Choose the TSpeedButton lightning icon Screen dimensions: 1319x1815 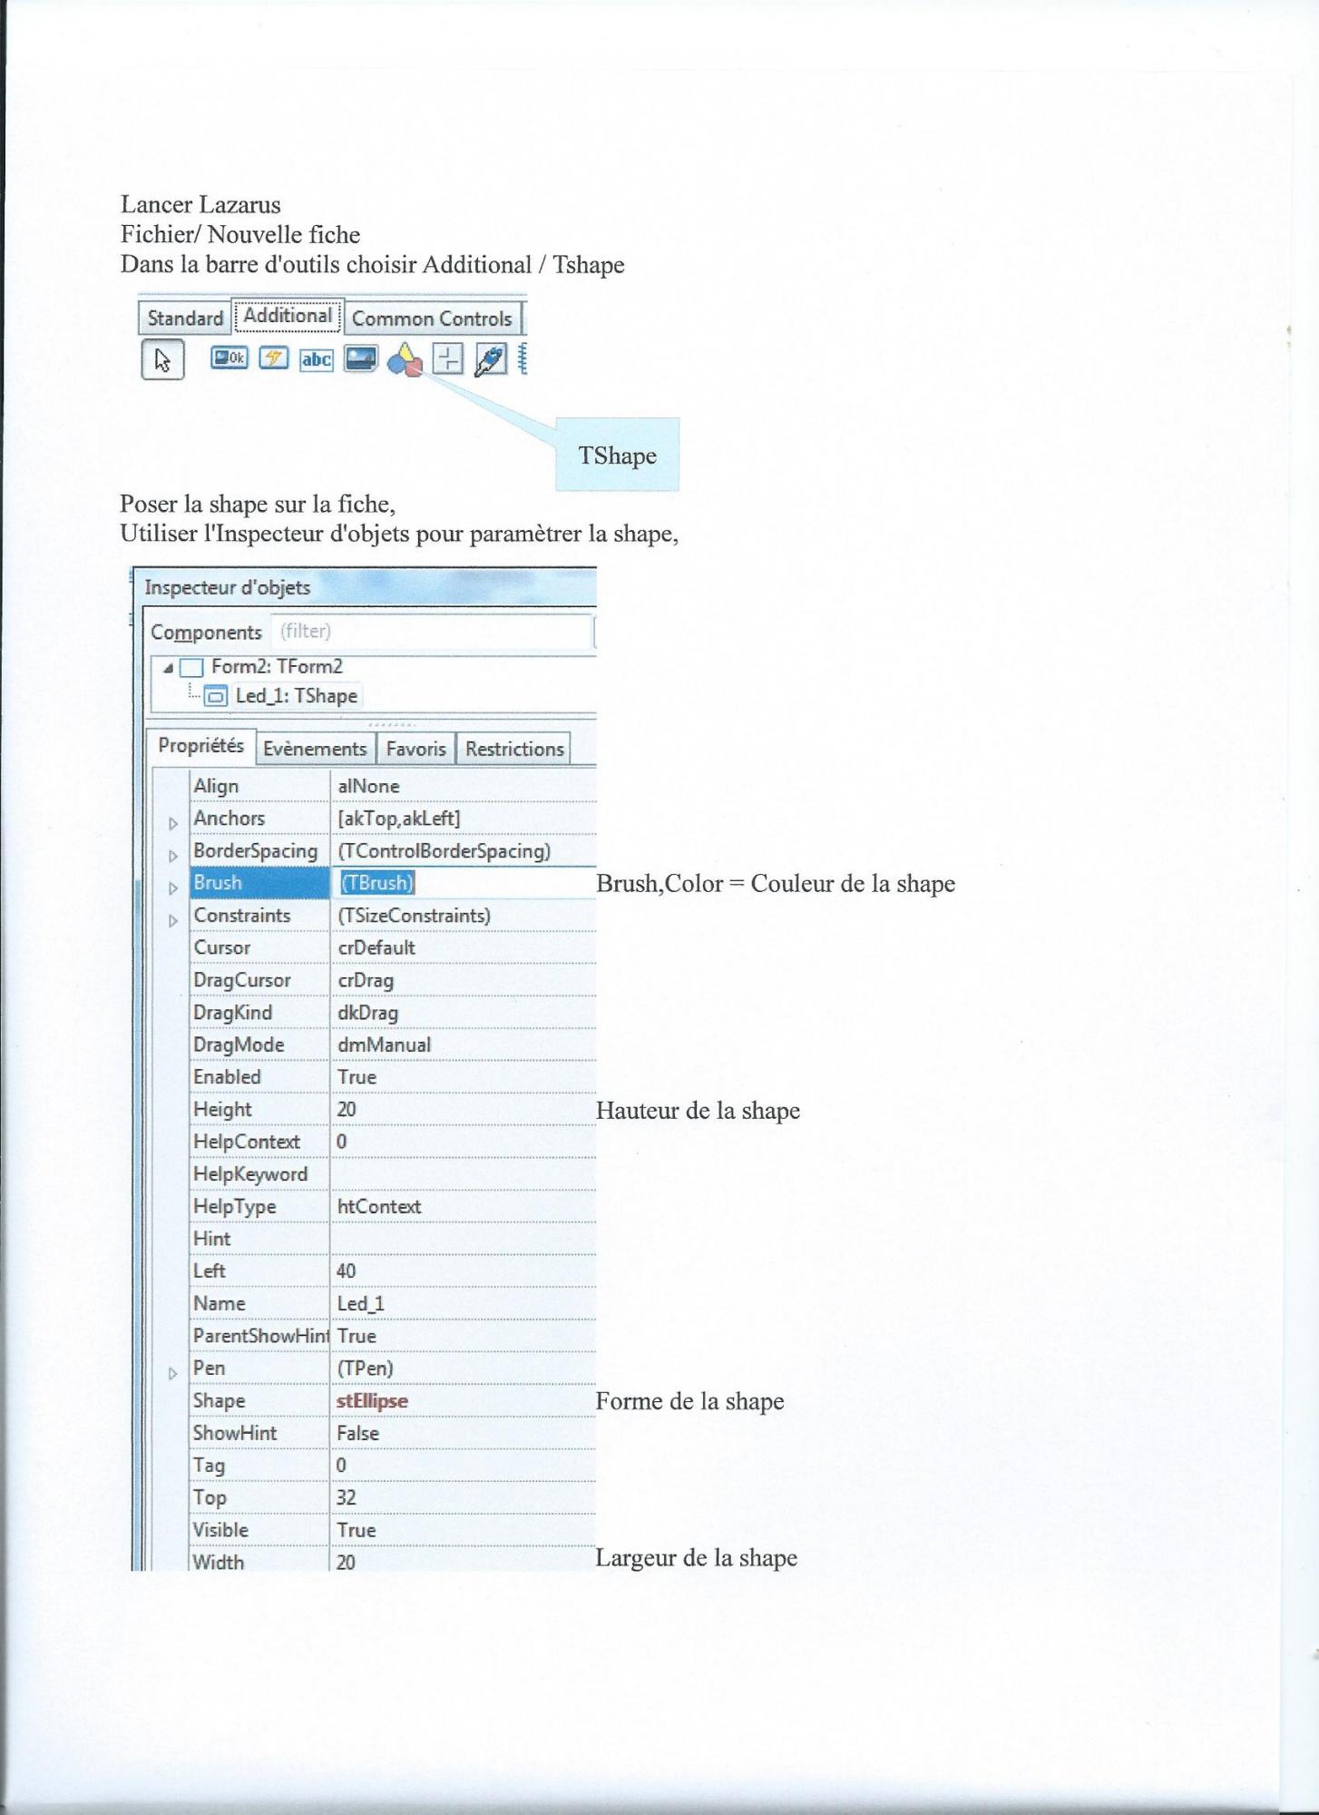(273, 358)
